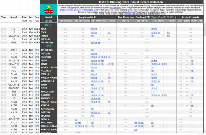Click the IPS section heading
The image size is (206, 135).
[48, 46]
